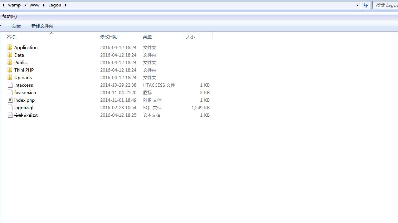Image resolution: width=398 pixels, height=223 pixels.
Task: Click the 安装文档.txt file icon
Action: (10, 115)
